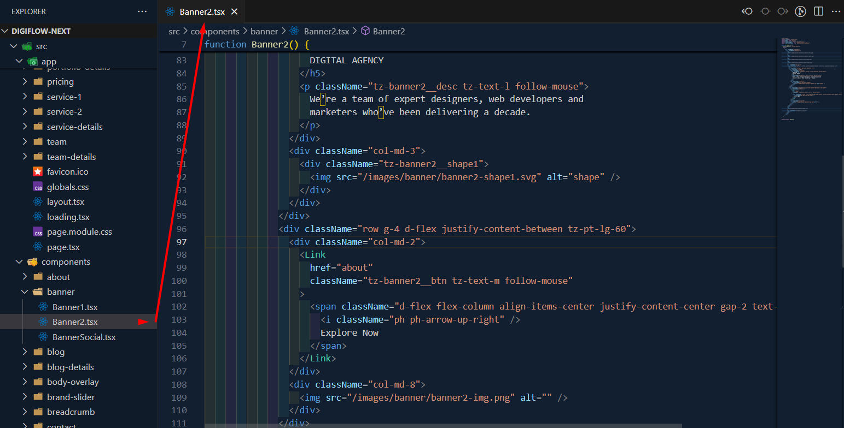Open GitLens previous revision changes icon

747,11
